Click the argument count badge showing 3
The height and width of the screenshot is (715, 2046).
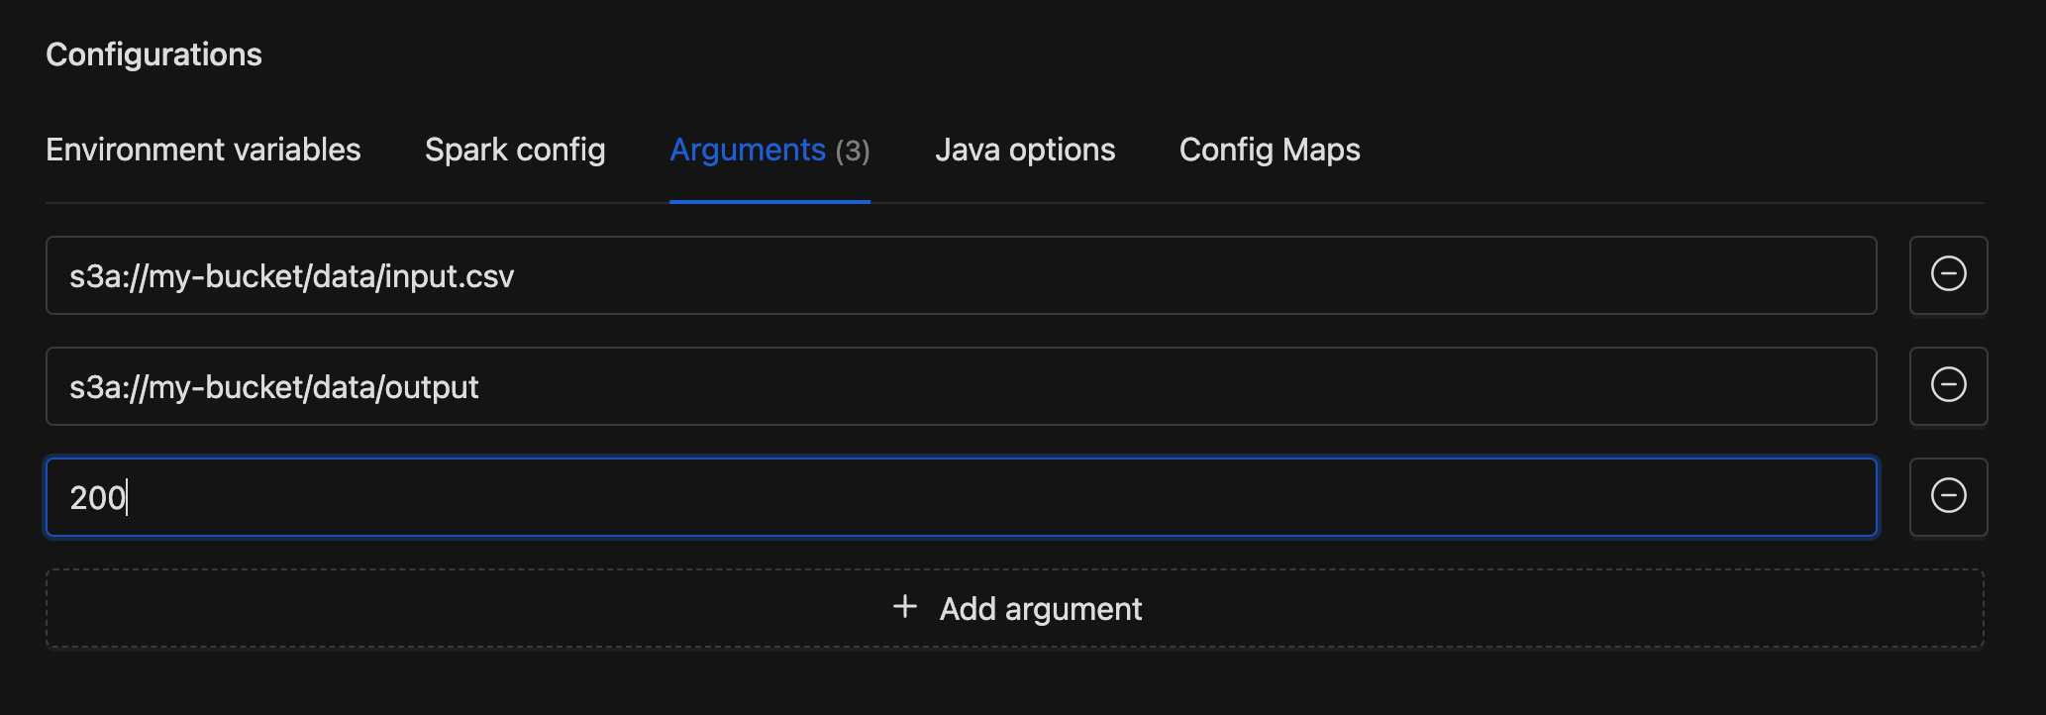[x=854, y=151]
